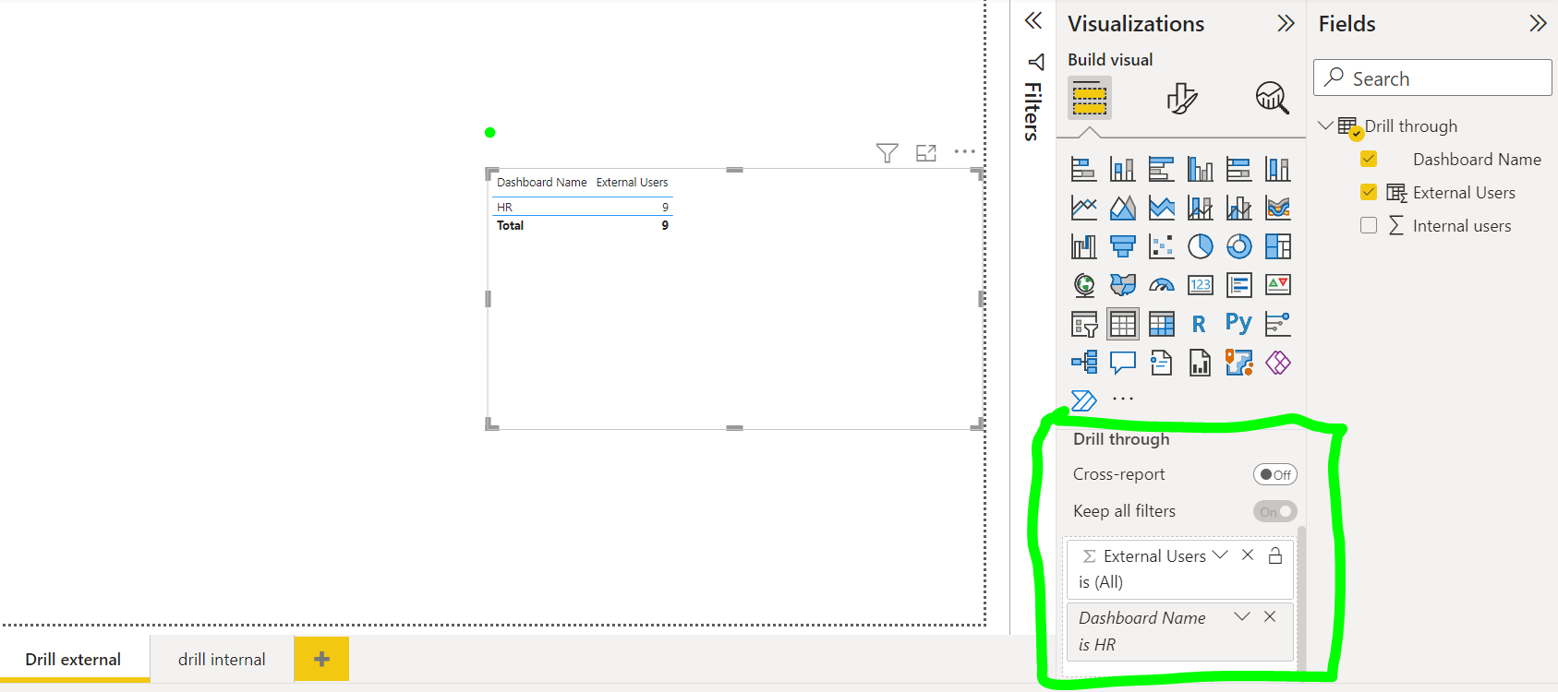
Task: Expand the Dashboard Name filter card
Action: (x=1242, y=616)
